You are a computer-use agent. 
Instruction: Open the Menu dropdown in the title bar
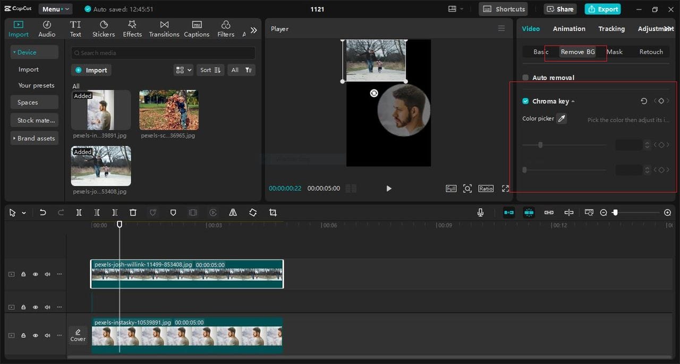55,9
